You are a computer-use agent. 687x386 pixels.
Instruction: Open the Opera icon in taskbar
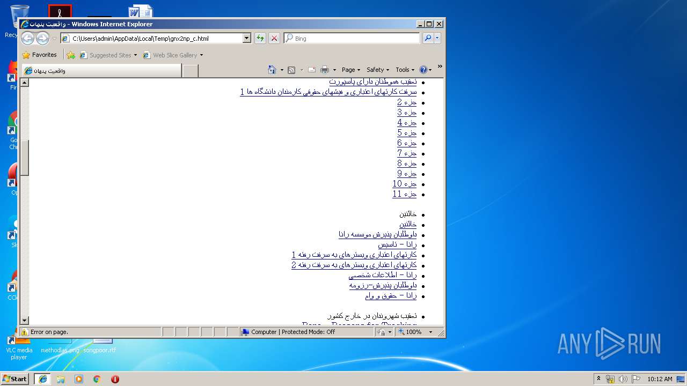(x=115, y=379)
